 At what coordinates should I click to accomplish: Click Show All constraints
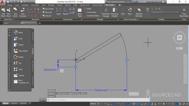click(x=47, y=12)
